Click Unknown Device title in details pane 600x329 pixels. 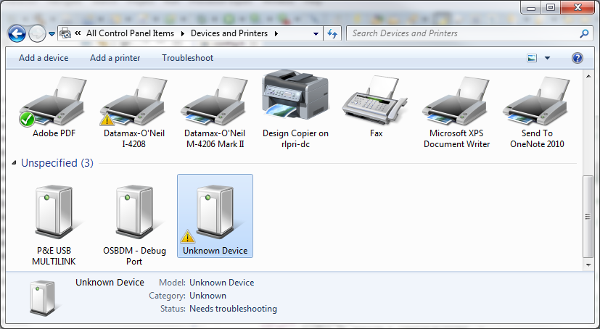pyautogui.click(x=110, y=283)
